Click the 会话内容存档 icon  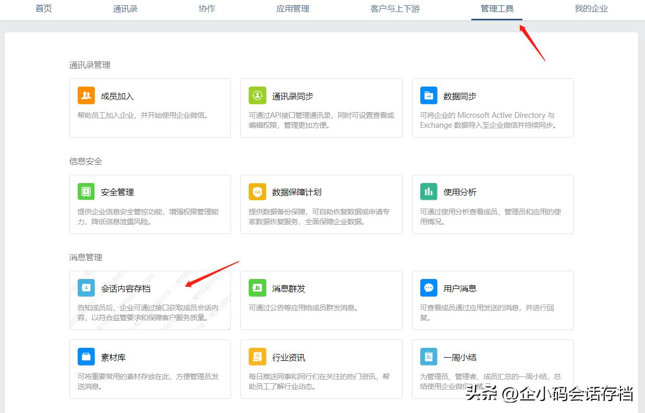click(x=86, y=287)
